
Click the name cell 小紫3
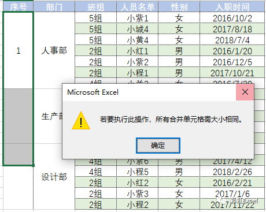tap(138, 194)
